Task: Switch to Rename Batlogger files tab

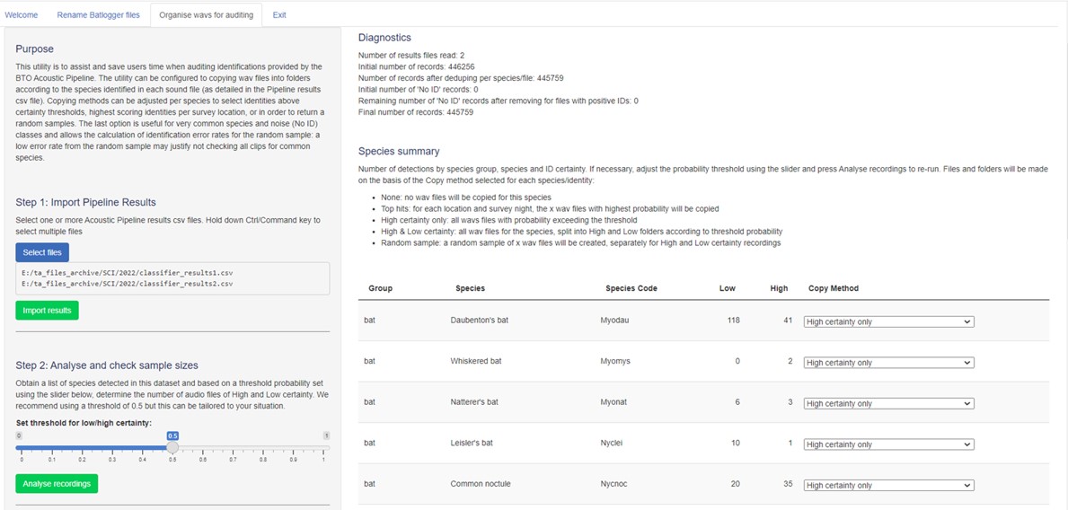Action: click(x=98, y=15)
